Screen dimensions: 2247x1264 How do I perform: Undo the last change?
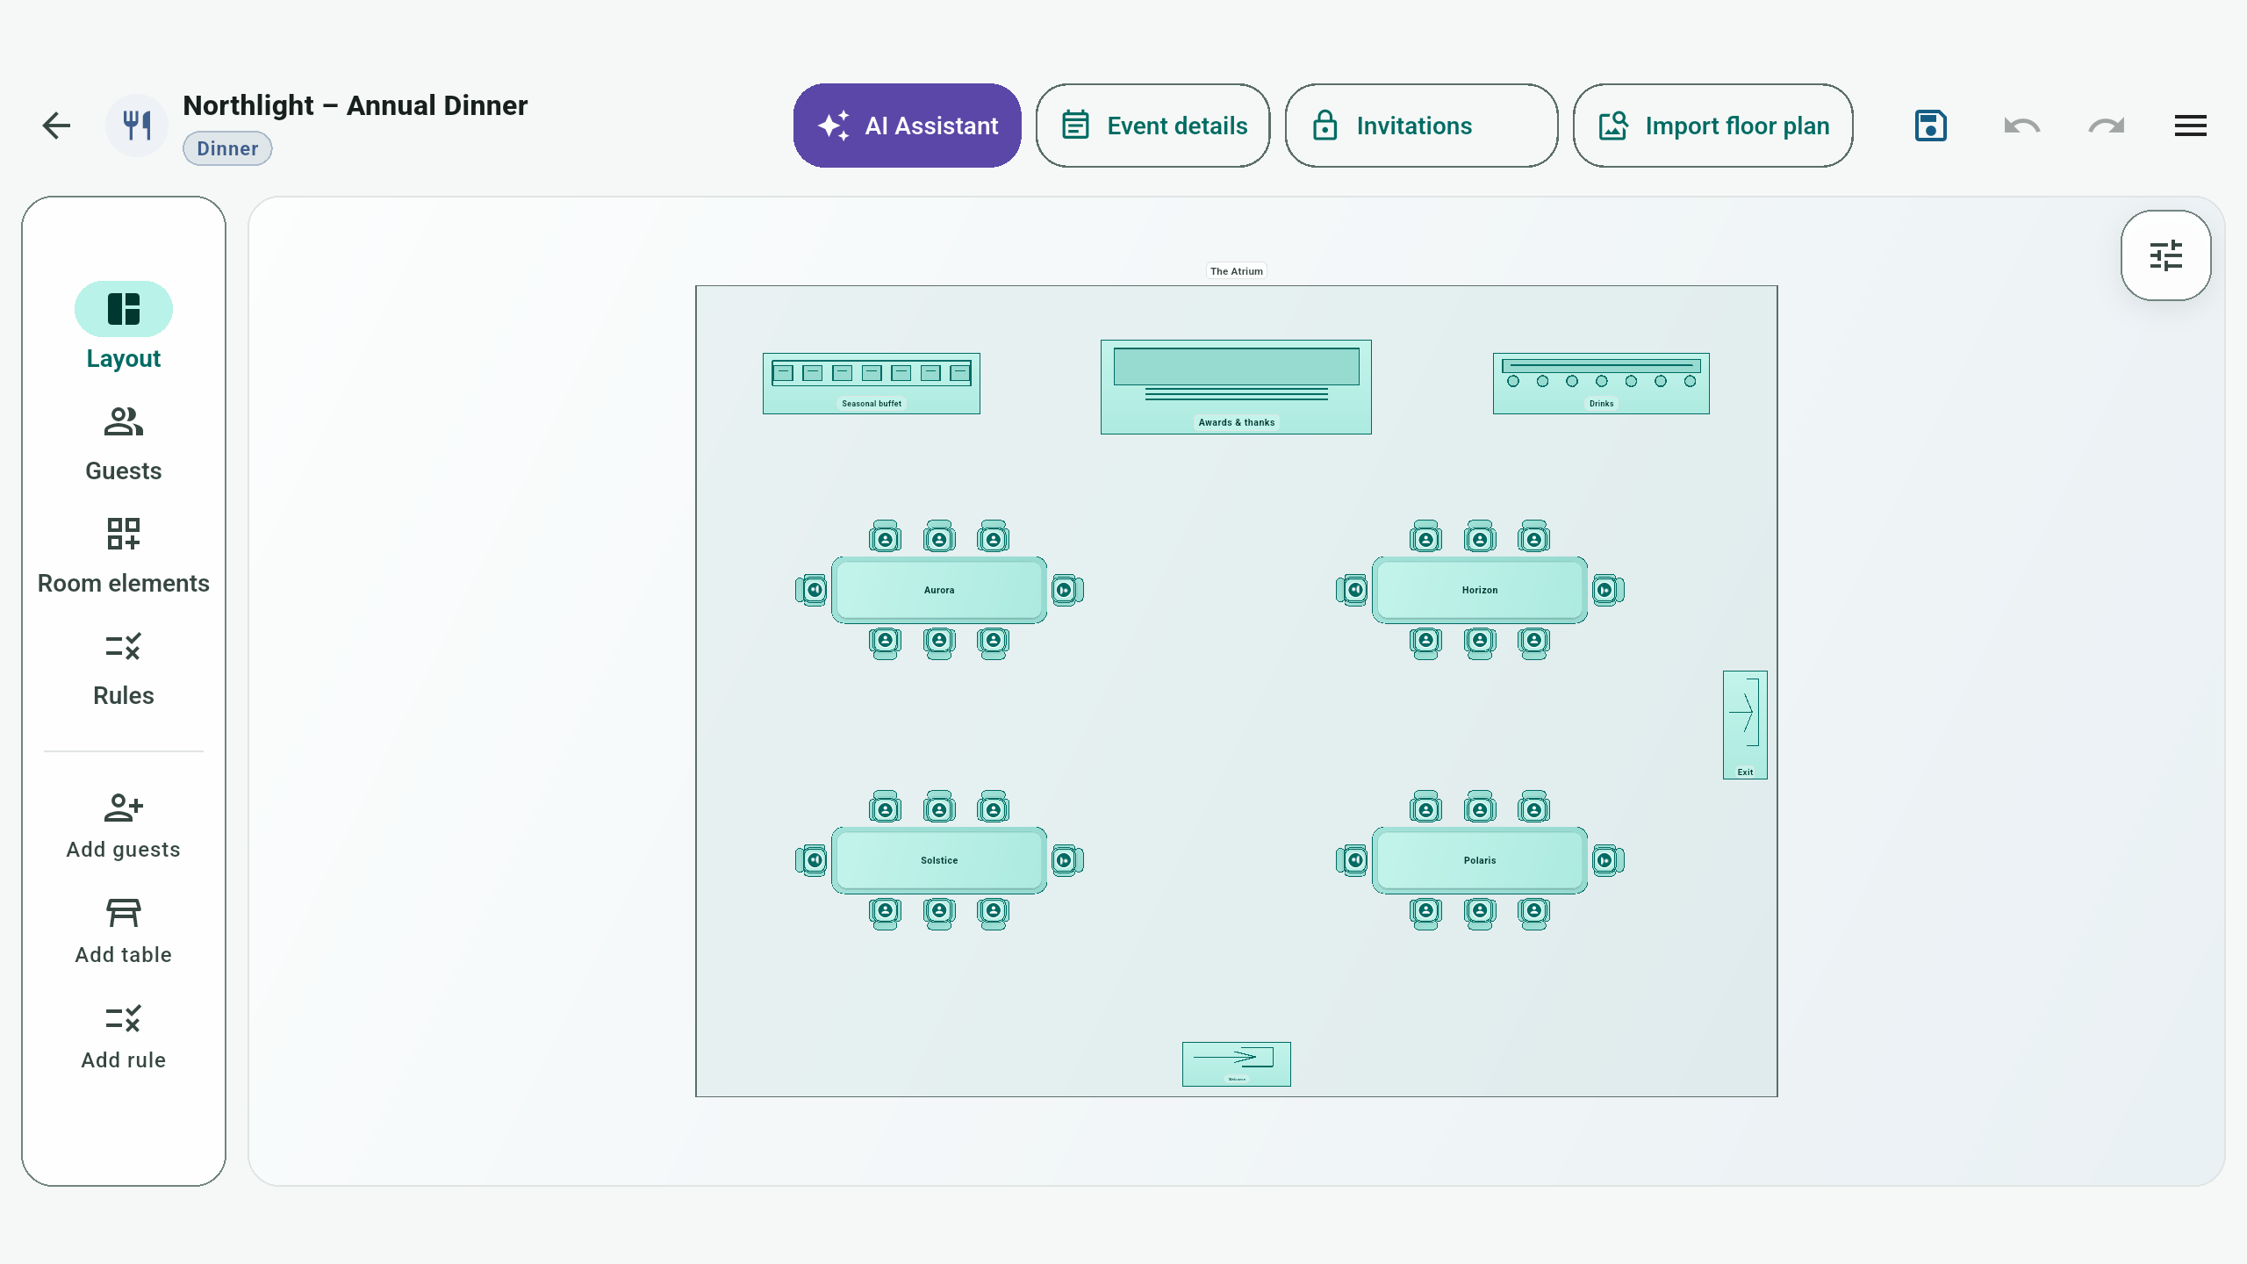click(x=2021, y=126)
